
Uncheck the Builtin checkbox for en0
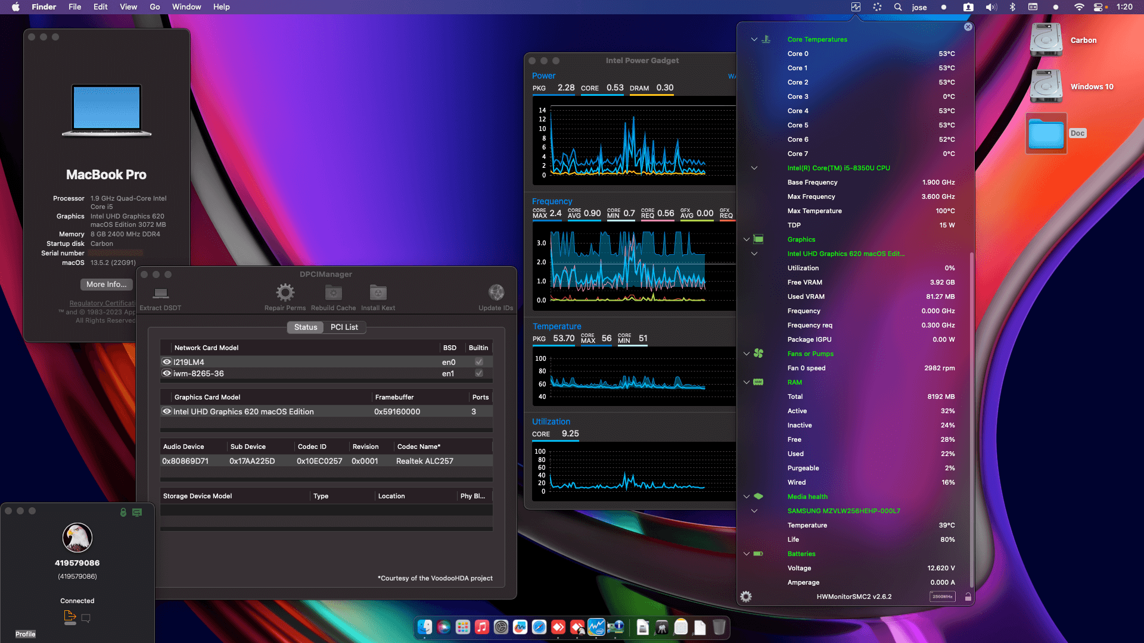(478, 361)
